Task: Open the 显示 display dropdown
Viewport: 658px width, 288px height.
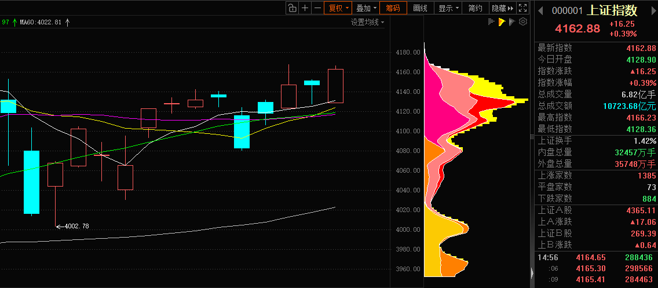Action: pos(448,8)
